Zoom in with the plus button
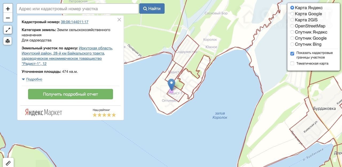 pyautogui.click(x=8, y=9)
